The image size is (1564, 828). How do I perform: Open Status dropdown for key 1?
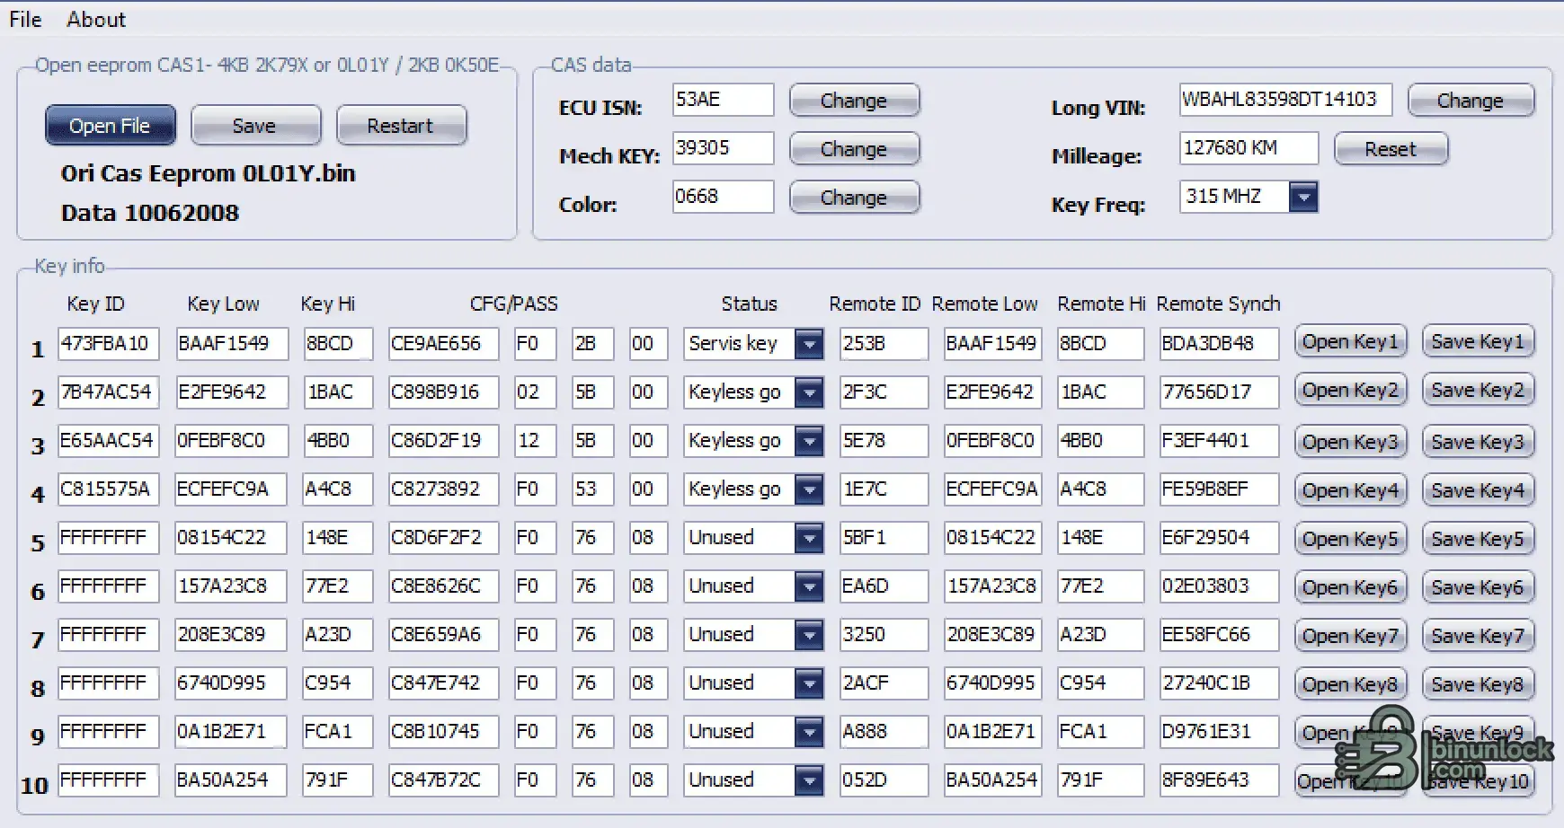point(809,344)
